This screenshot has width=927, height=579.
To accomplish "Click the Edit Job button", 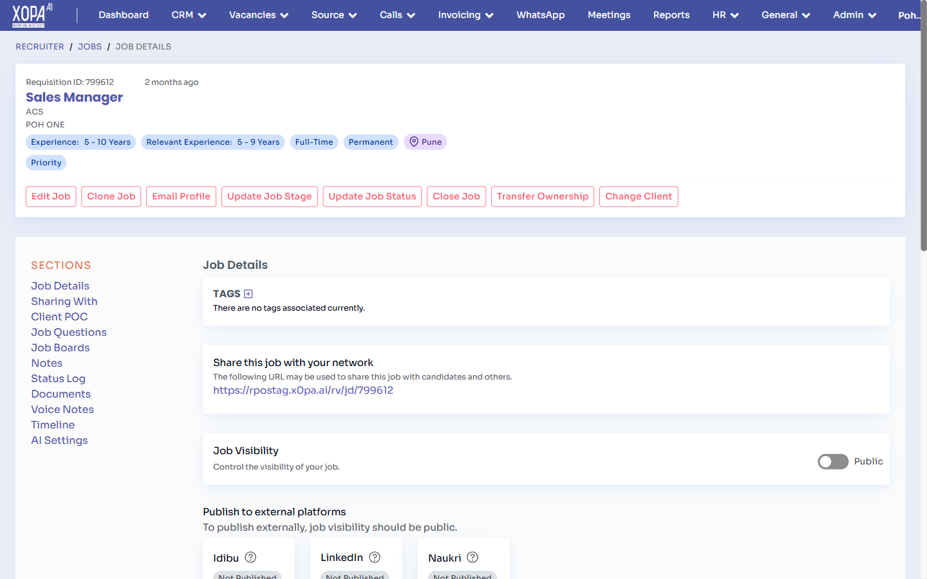I will click(51, 197).
